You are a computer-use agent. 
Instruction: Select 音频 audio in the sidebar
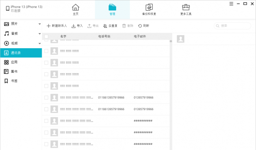point(21,34)
